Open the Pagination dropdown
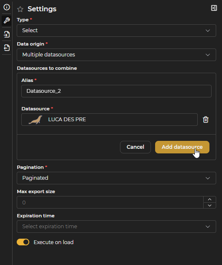The height and width of the screenshot is (265, 222). 116,178
